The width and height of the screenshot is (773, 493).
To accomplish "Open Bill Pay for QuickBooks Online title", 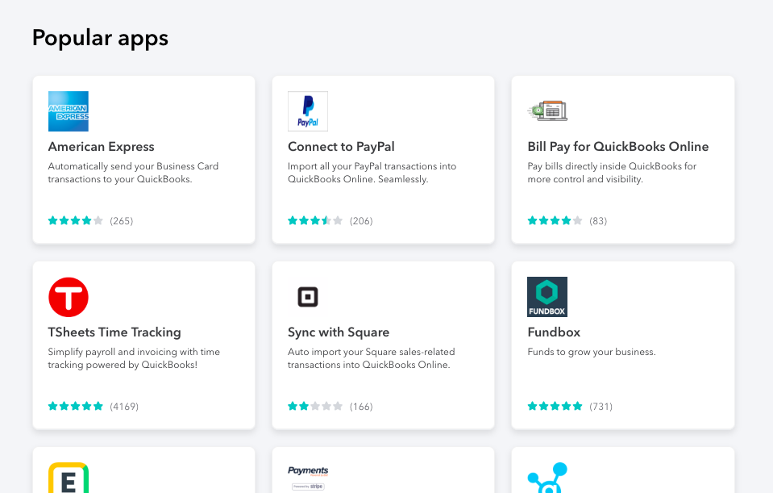I will (618, 147).
